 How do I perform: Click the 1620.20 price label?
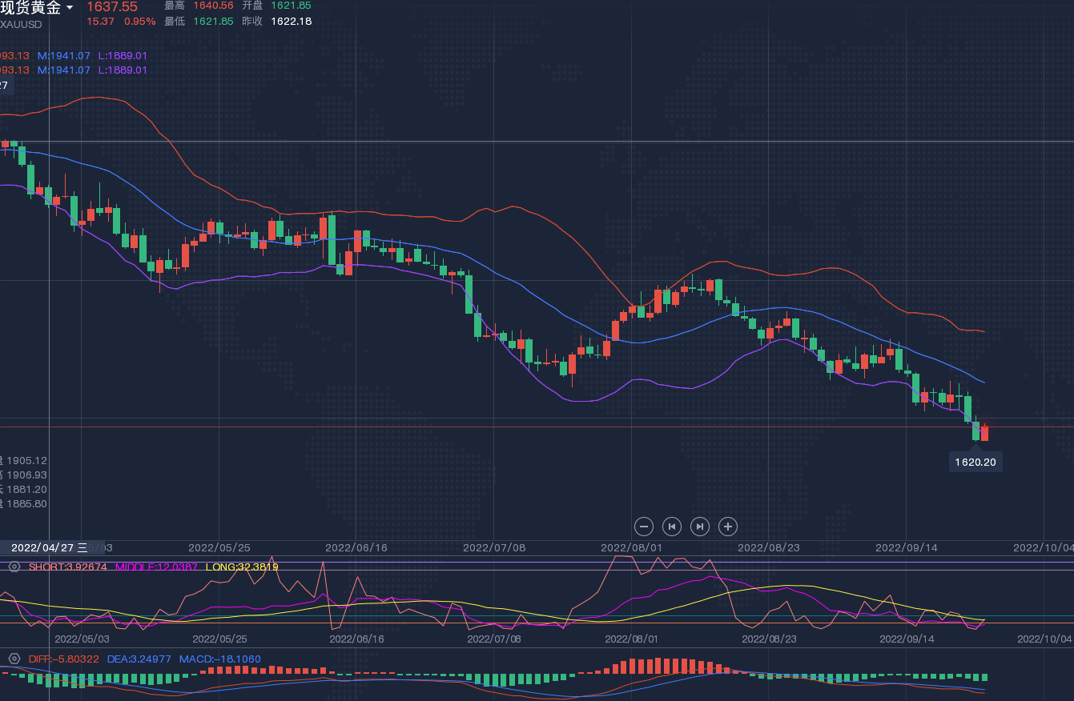(975, 462)
